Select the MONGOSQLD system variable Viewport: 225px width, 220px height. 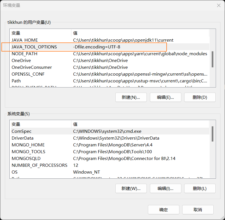(110, 159)
